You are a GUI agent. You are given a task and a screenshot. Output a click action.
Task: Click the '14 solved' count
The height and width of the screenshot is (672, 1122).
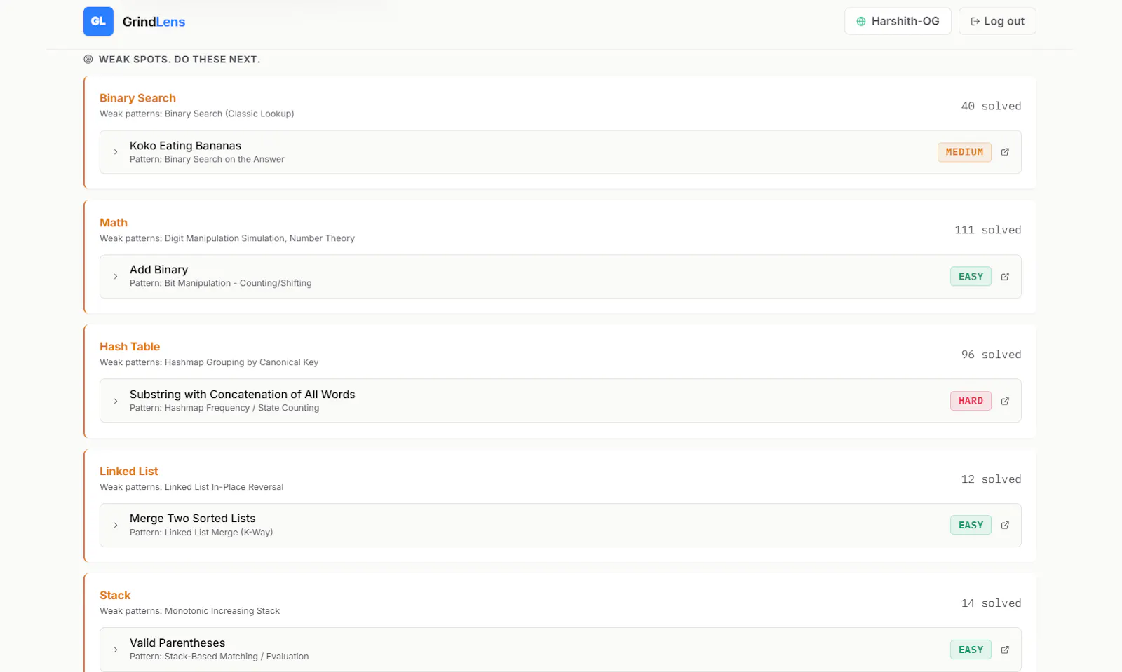coord(991,603)
